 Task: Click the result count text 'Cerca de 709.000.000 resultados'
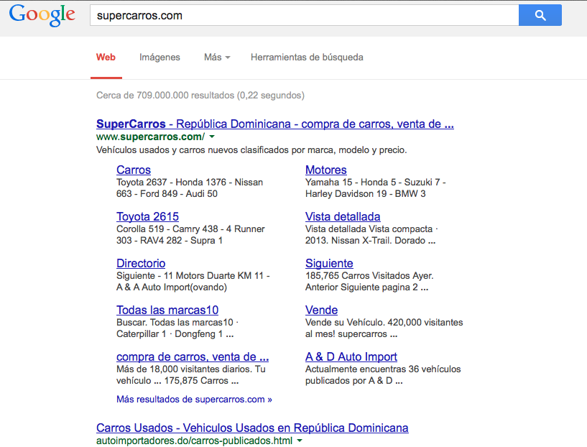[x=165, y=96]
